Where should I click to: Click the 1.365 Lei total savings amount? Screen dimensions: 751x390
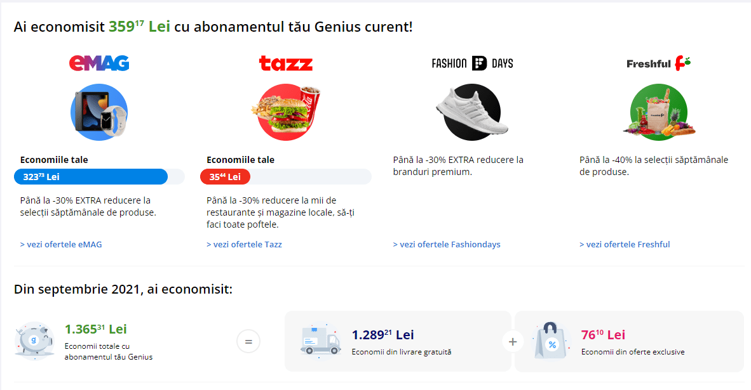[x=95, y=329]
